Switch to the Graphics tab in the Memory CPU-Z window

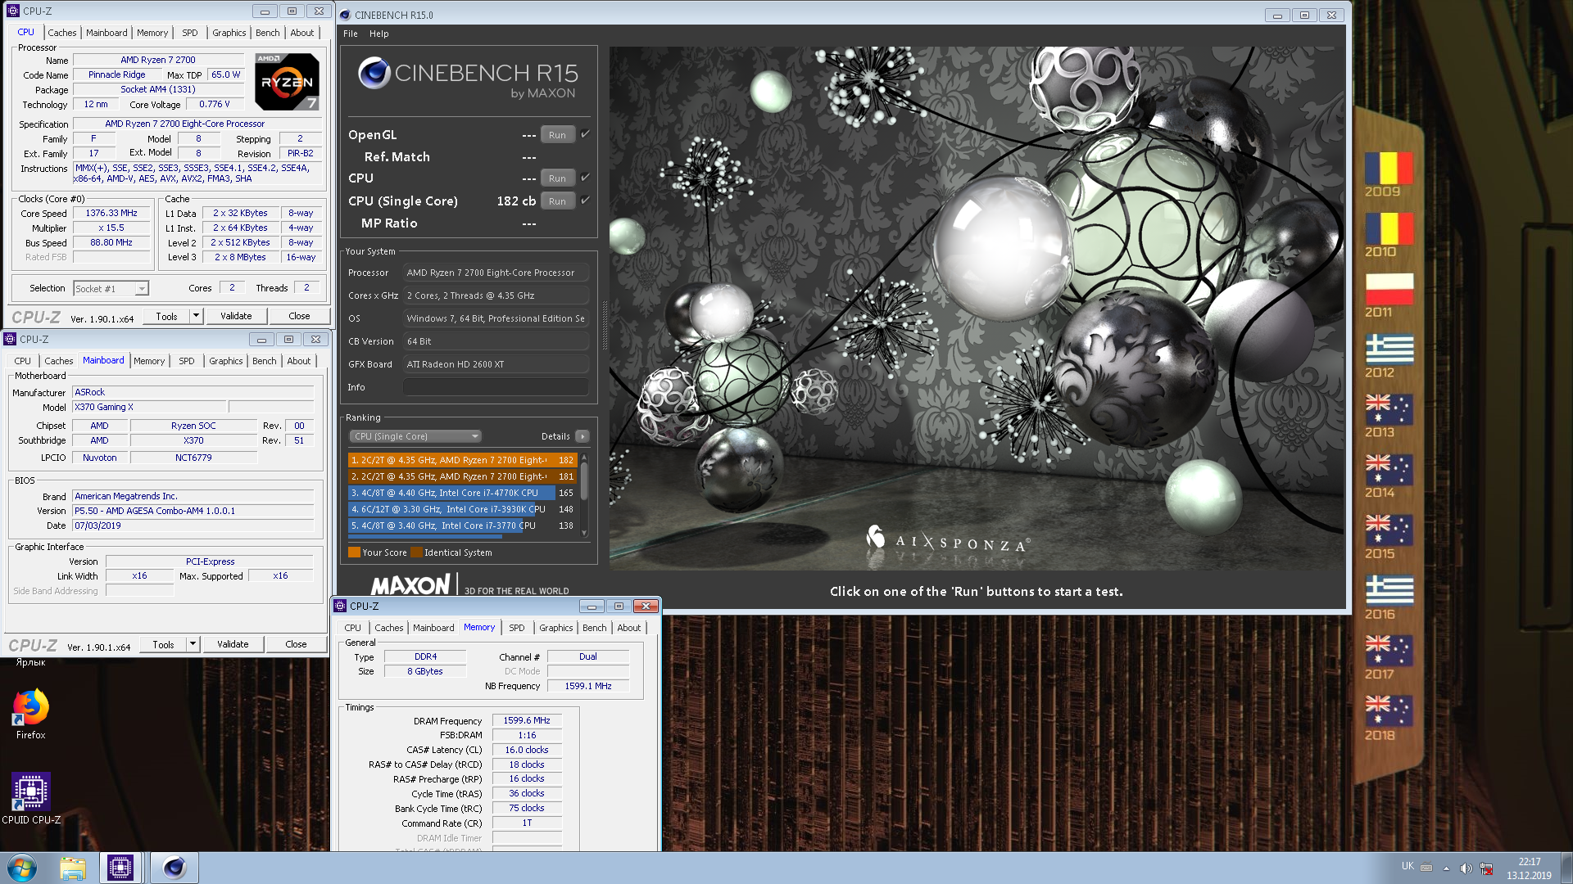[556, 628]
